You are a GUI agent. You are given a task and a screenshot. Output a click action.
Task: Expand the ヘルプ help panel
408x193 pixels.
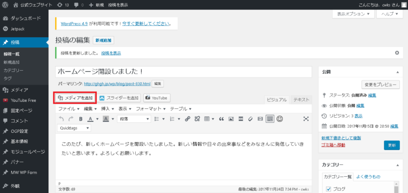tap(390, 14)
